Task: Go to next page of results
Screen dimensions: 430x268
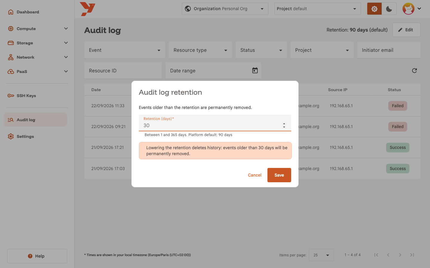Action: [400, 255]
